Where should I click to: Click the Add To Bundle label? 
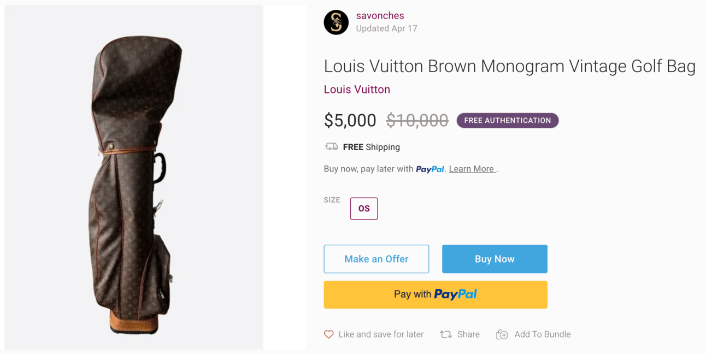(542, 334)
